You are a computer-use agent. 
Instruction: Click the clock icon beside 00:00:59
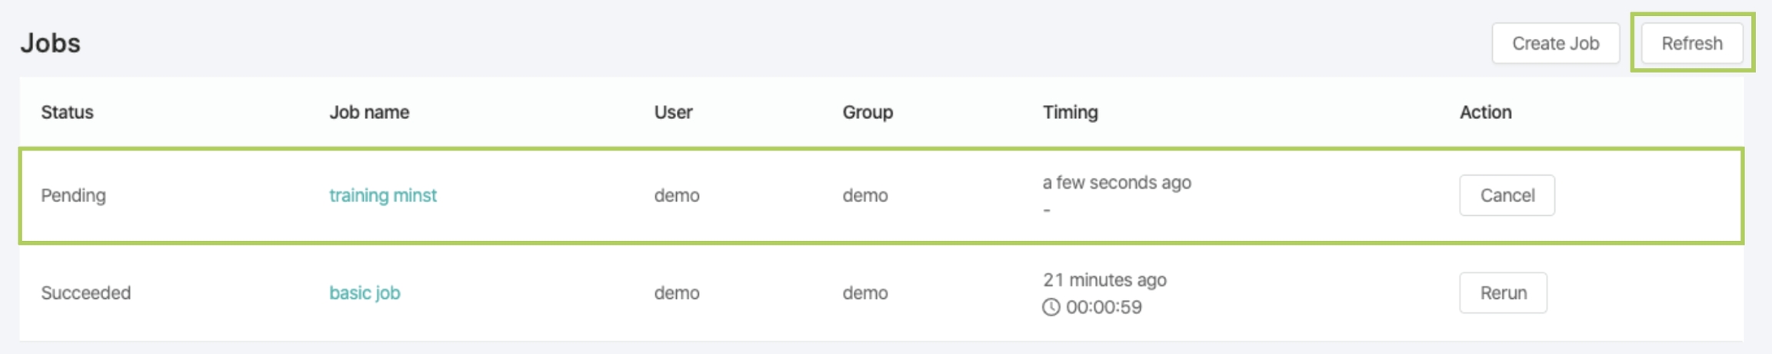(1051, 307)
